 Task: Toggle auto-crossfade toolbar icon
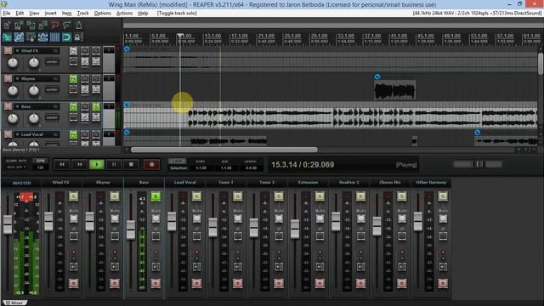point(7,37)
